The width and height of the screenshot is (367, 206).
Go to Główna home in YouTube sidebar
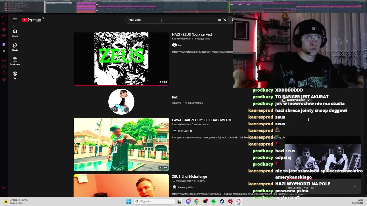click(15, 33)
